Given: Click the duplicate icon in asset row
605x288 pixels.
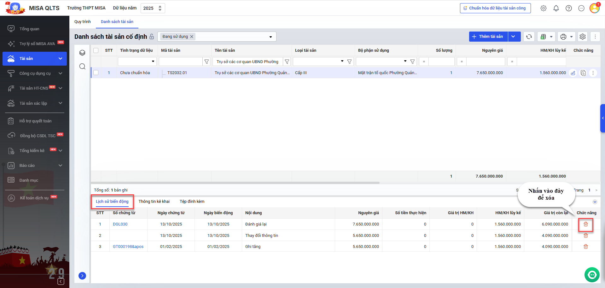Looking at the screenshot, I should tap(583, 73).
